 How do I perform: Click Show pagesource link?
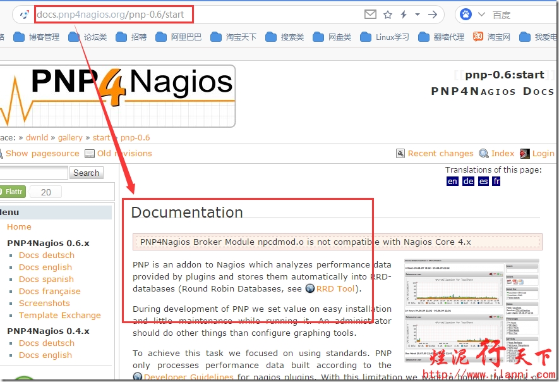[42, 153]
